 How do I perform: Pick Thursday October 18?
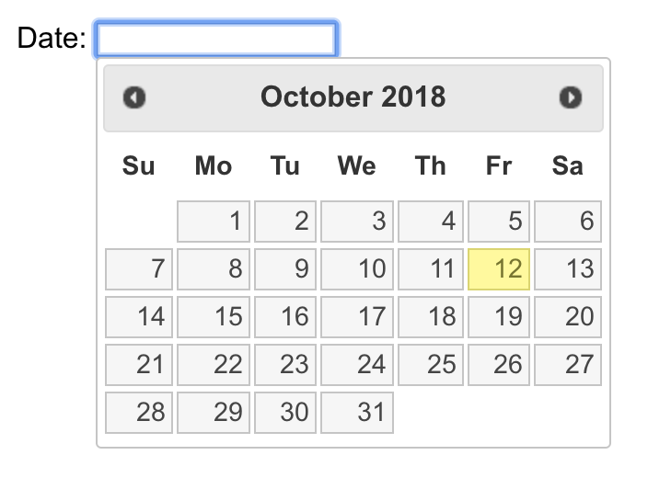tap(431, 317)
